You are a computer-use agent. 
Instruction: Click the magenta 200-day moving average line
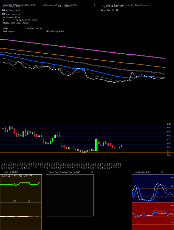82,49
